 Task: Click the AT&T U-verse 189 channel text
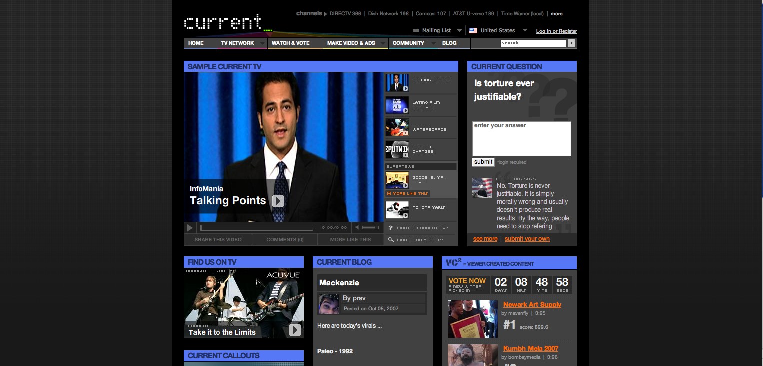point(474,14)
